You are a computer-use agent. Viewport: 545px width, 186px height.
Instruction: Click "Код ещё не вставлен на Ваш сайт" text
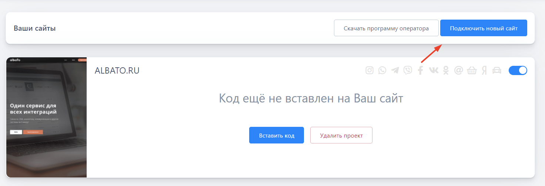(x=311, y=98)
